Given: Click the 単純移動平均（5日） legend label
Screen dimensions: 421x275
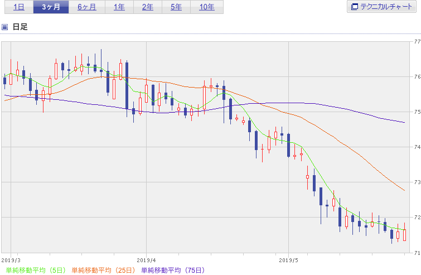Looking at the screenshot, I should tap(36, 270).
